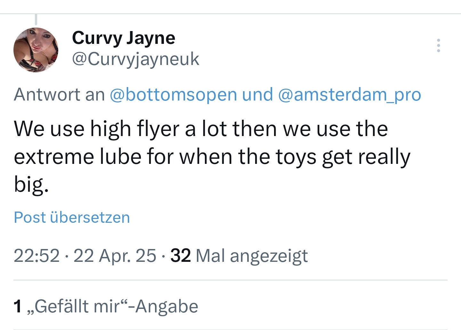Click the bold 32 view count
The height and width of the screenshot is (330, 461).
(x=181, y=256)
